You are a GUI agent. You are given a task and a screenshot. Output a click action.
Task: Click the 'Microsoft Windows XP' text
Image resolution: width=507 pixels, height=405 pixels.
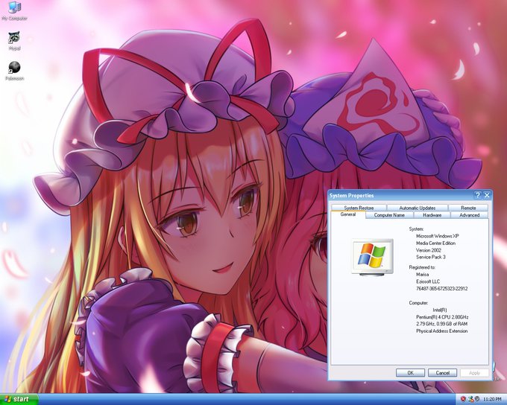point(438,236)
